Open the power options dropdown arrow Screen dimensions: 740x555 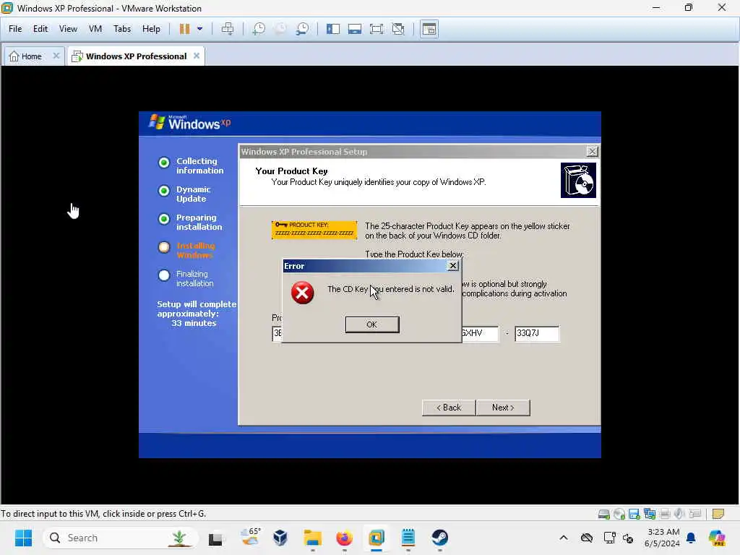tap(199, 29)
